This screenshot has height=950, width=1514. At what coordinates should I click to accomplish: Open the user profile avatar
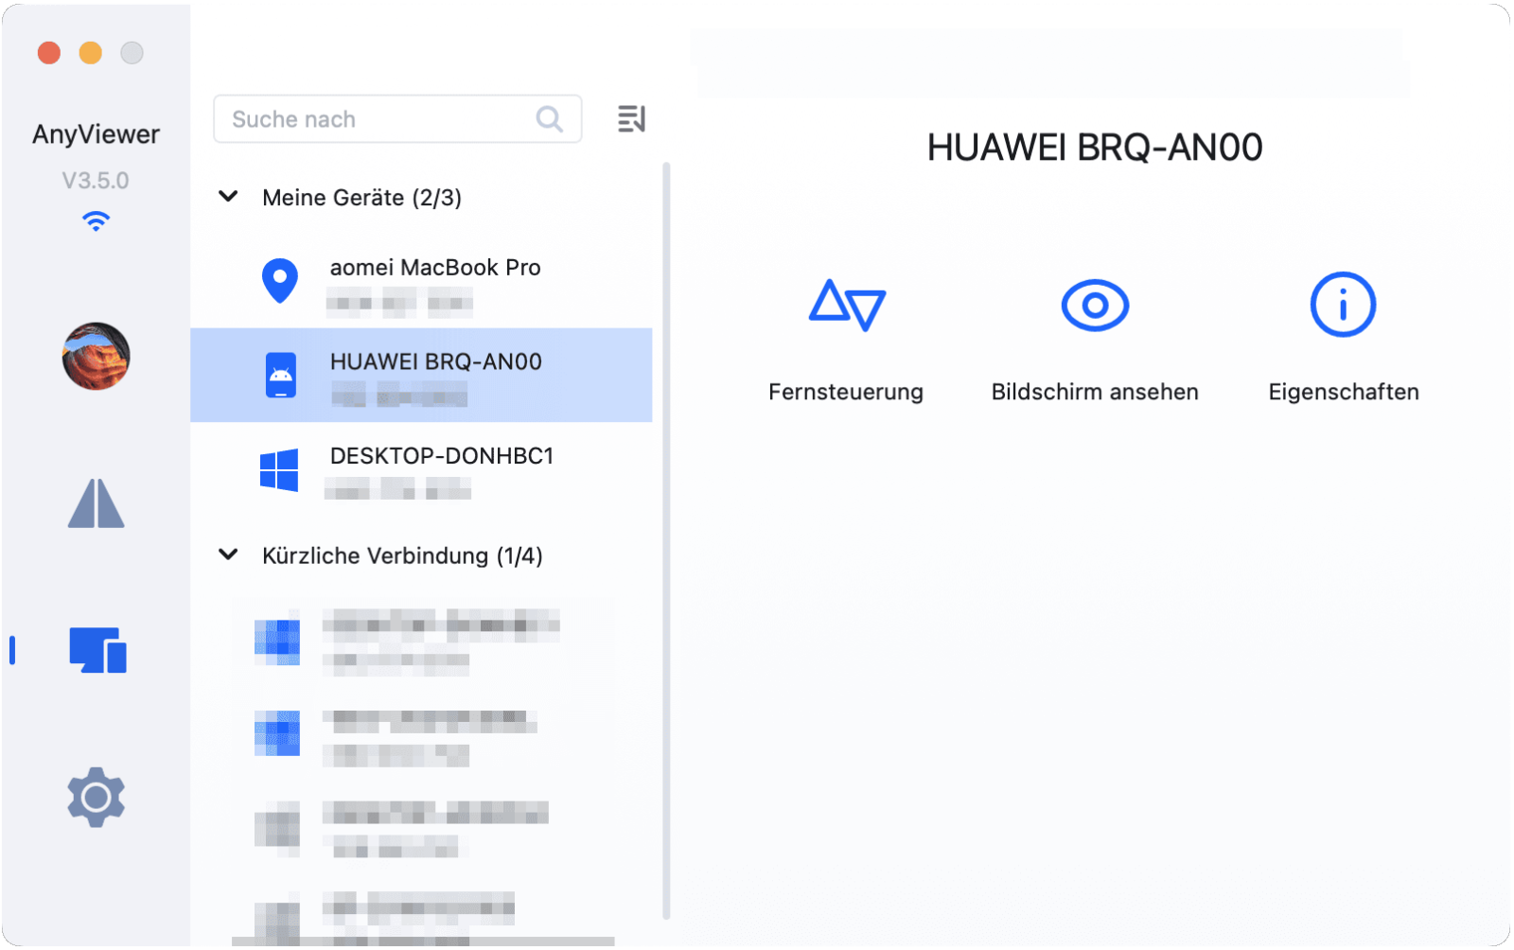point(96,356)
